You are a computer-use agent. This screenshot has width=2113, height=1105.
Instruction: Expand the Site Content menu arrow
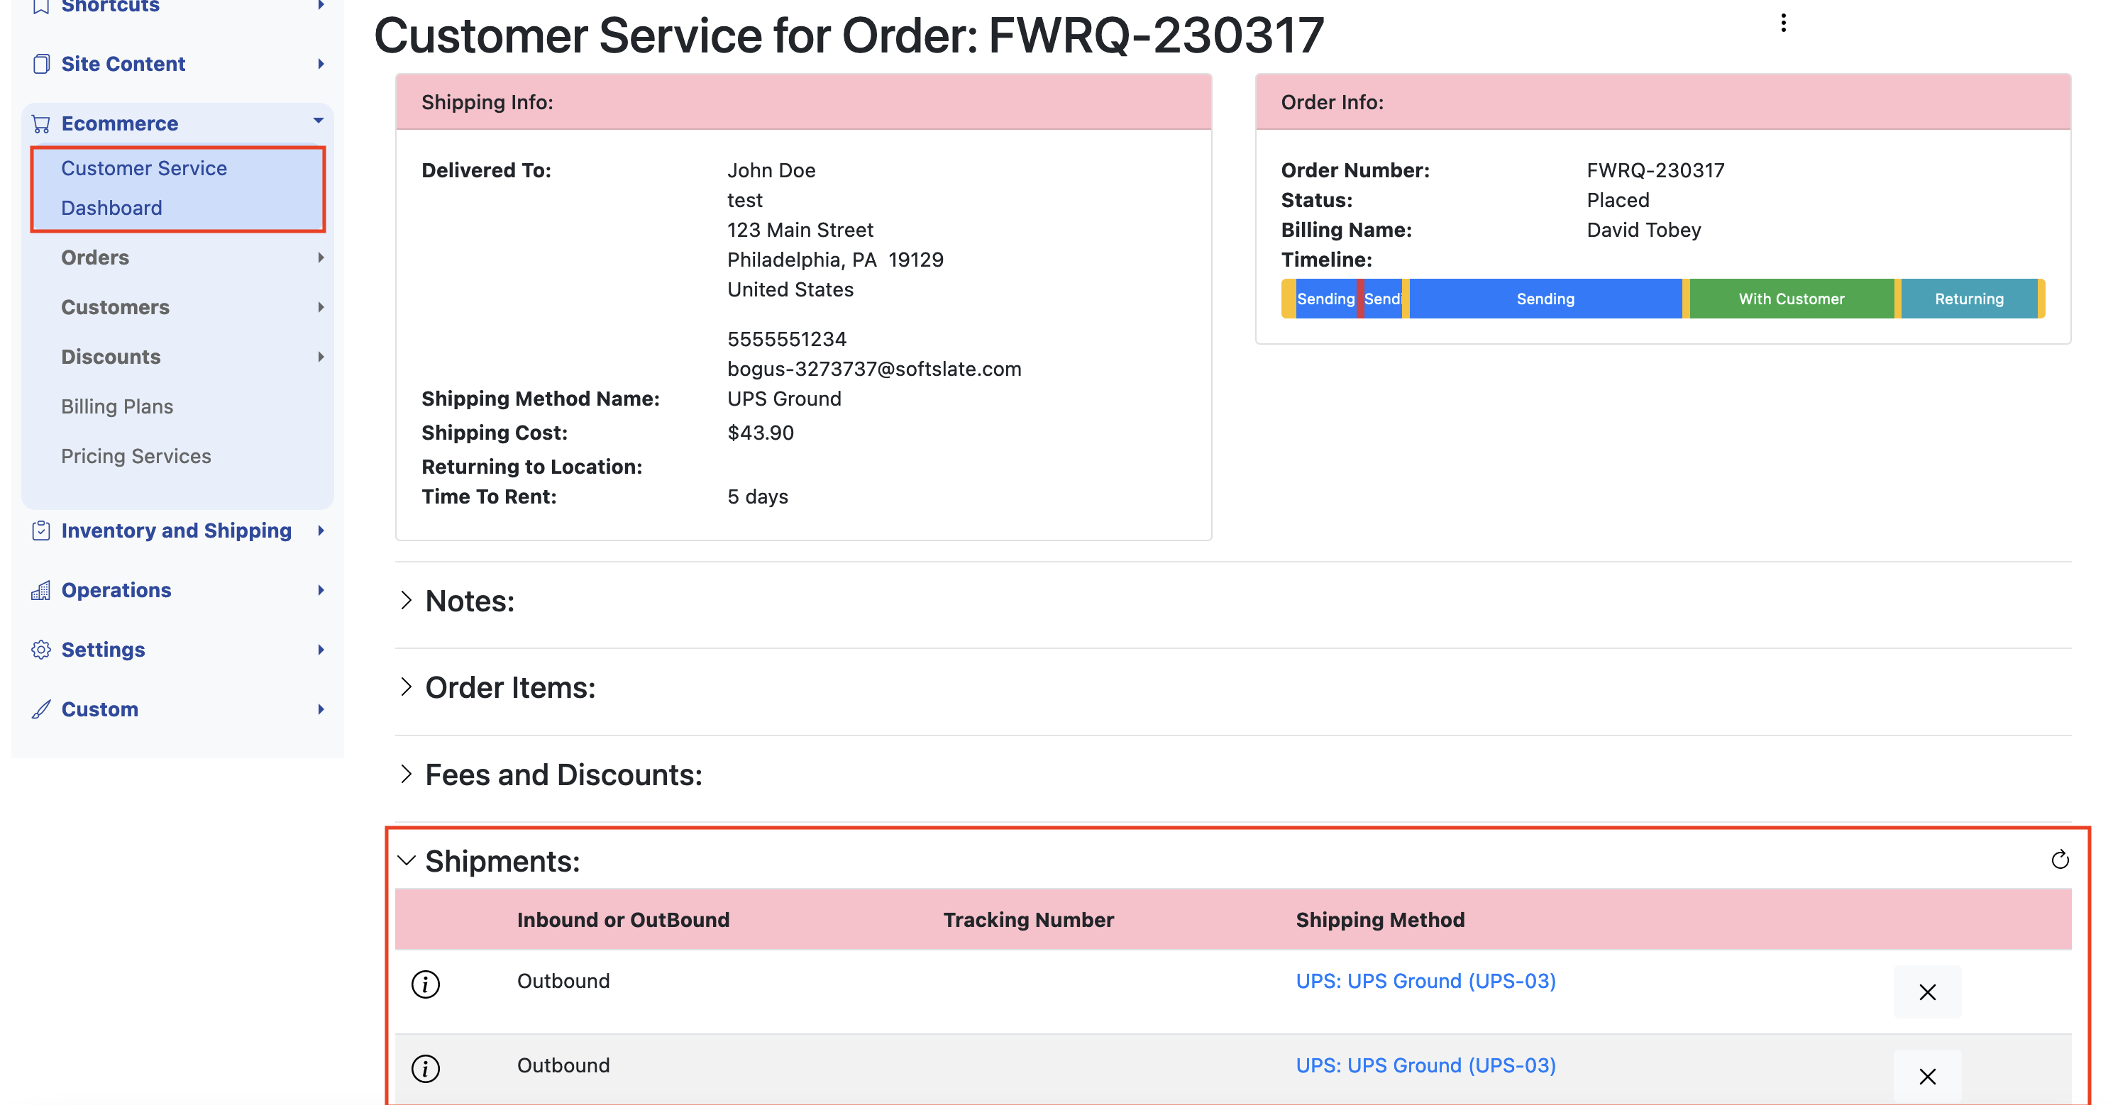click(x=321, y=64)
